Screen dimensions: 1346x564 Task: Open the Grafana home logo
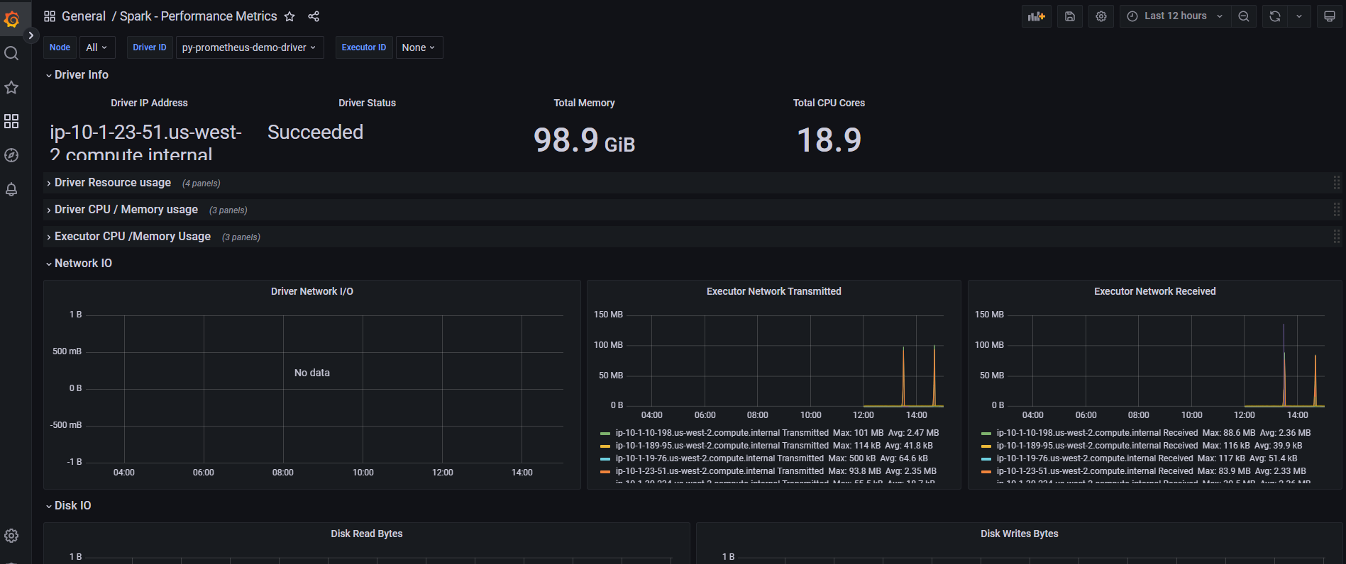pos(11,18)
